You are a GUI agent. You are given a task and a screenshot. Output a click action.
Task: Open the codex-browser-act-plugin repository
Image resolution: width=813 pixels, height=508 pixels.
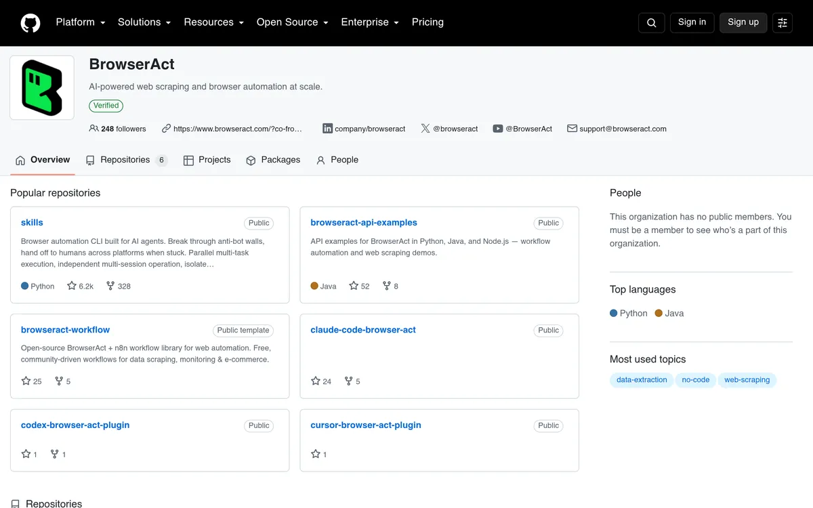[x=75, y=425]
